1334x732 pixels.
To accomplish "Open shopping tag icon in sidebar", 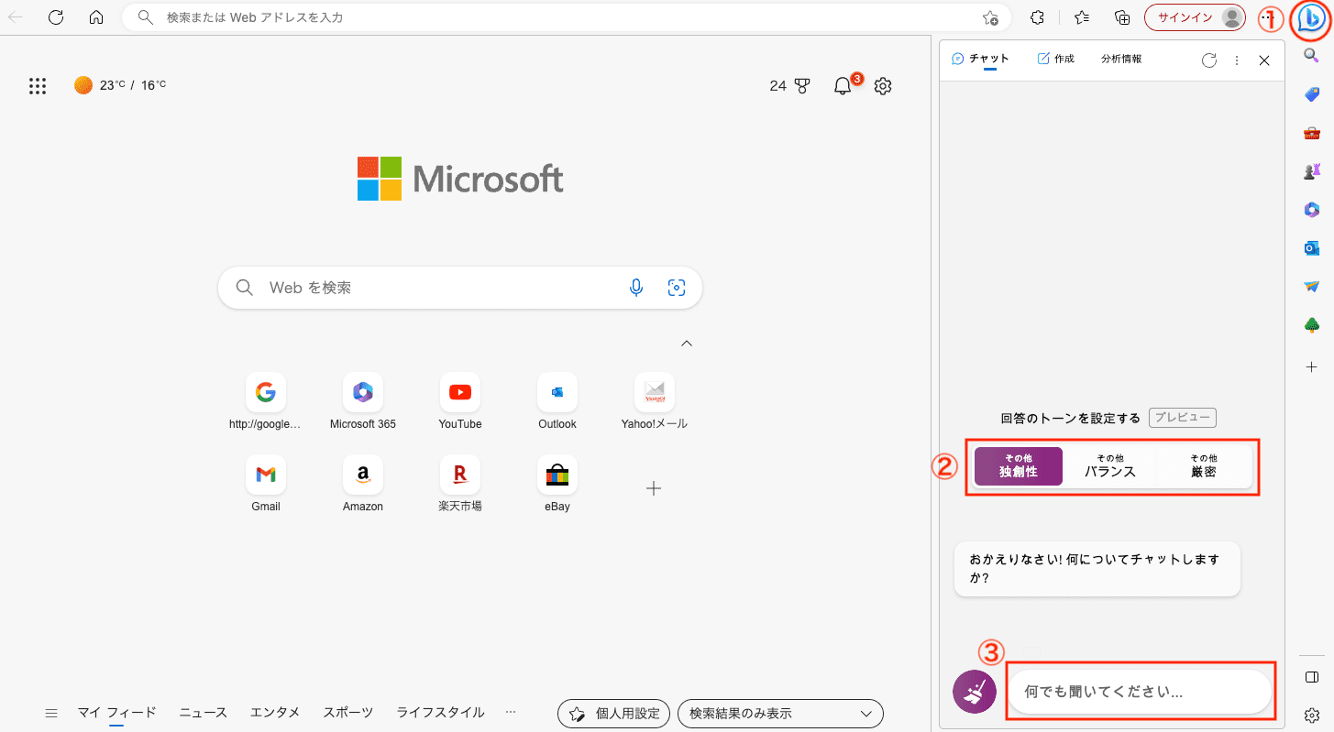I will coord(1312,94).
